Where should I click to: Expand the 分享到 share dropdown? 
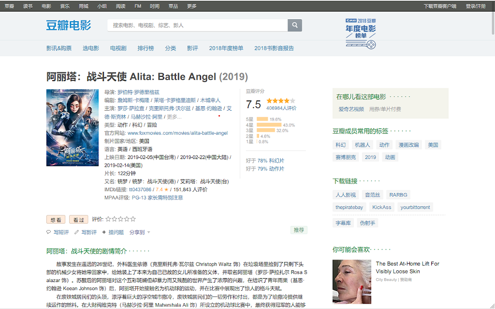[x=140, y=232]
